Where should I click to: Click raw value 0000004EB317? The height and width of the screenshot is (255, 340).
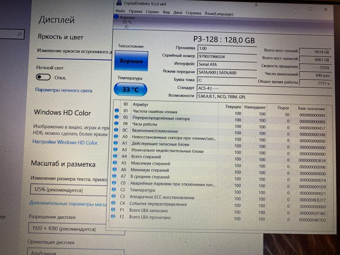[313, 200]
